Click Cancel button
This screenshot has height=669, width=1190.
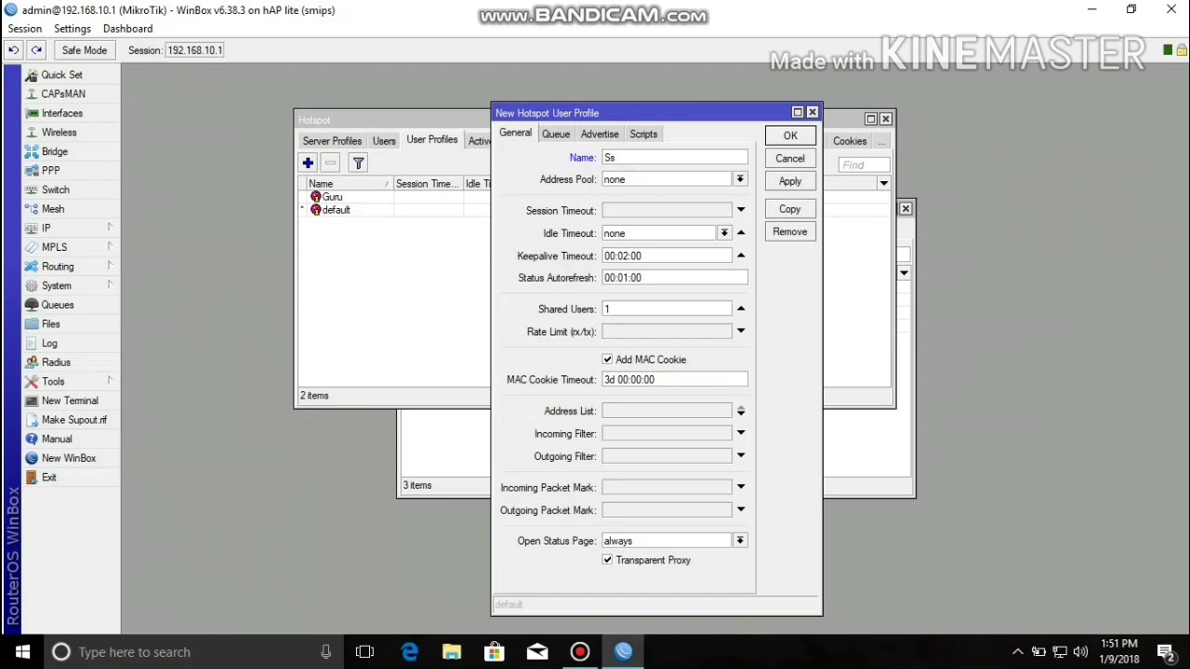click(790, 159)
